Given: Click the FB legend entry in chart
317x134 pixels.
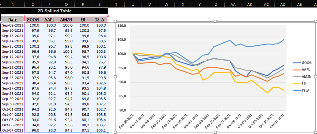Looking at the screenshot, I should 300,84.
